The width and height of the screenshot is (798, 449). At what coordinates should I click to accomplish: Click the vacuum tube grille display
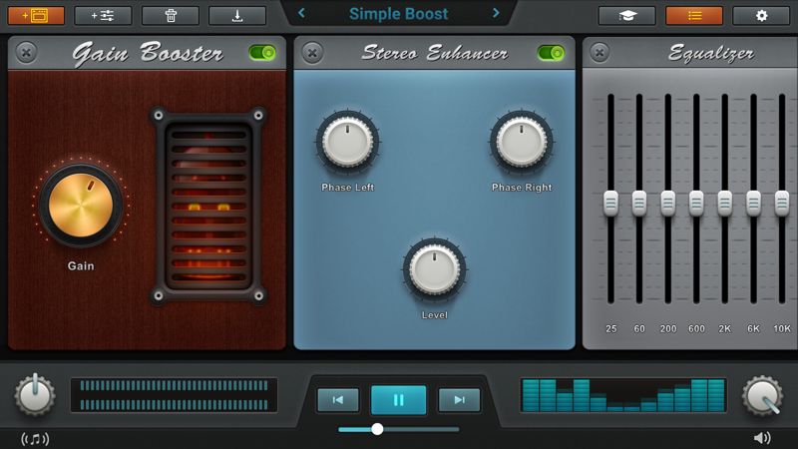tap(208, 206)
